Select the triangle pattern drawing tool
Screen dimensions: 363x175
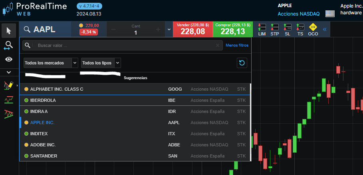click(x=9, y=114)
